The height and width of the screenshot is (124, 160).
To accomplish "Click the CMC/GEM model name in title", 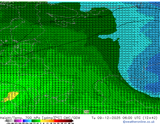I will [x=72, y=118].
